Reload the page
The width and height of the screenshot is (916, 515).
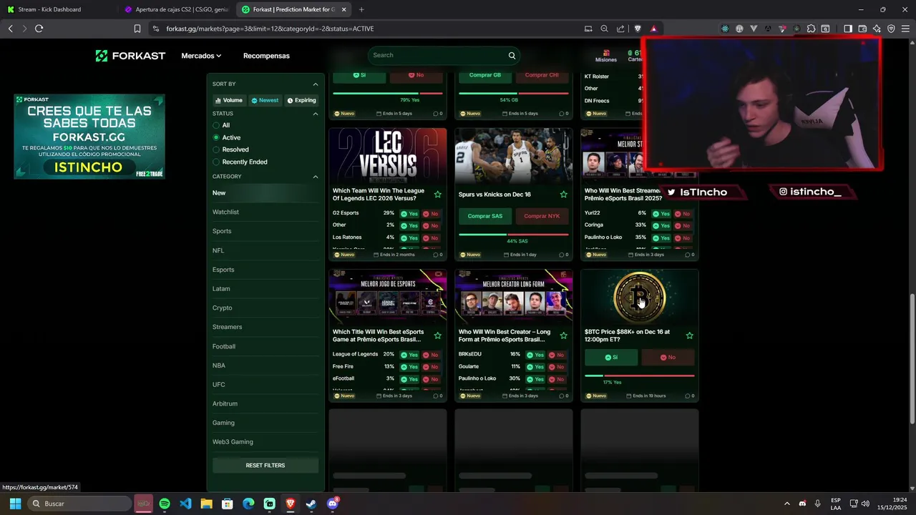coord(39,29)
